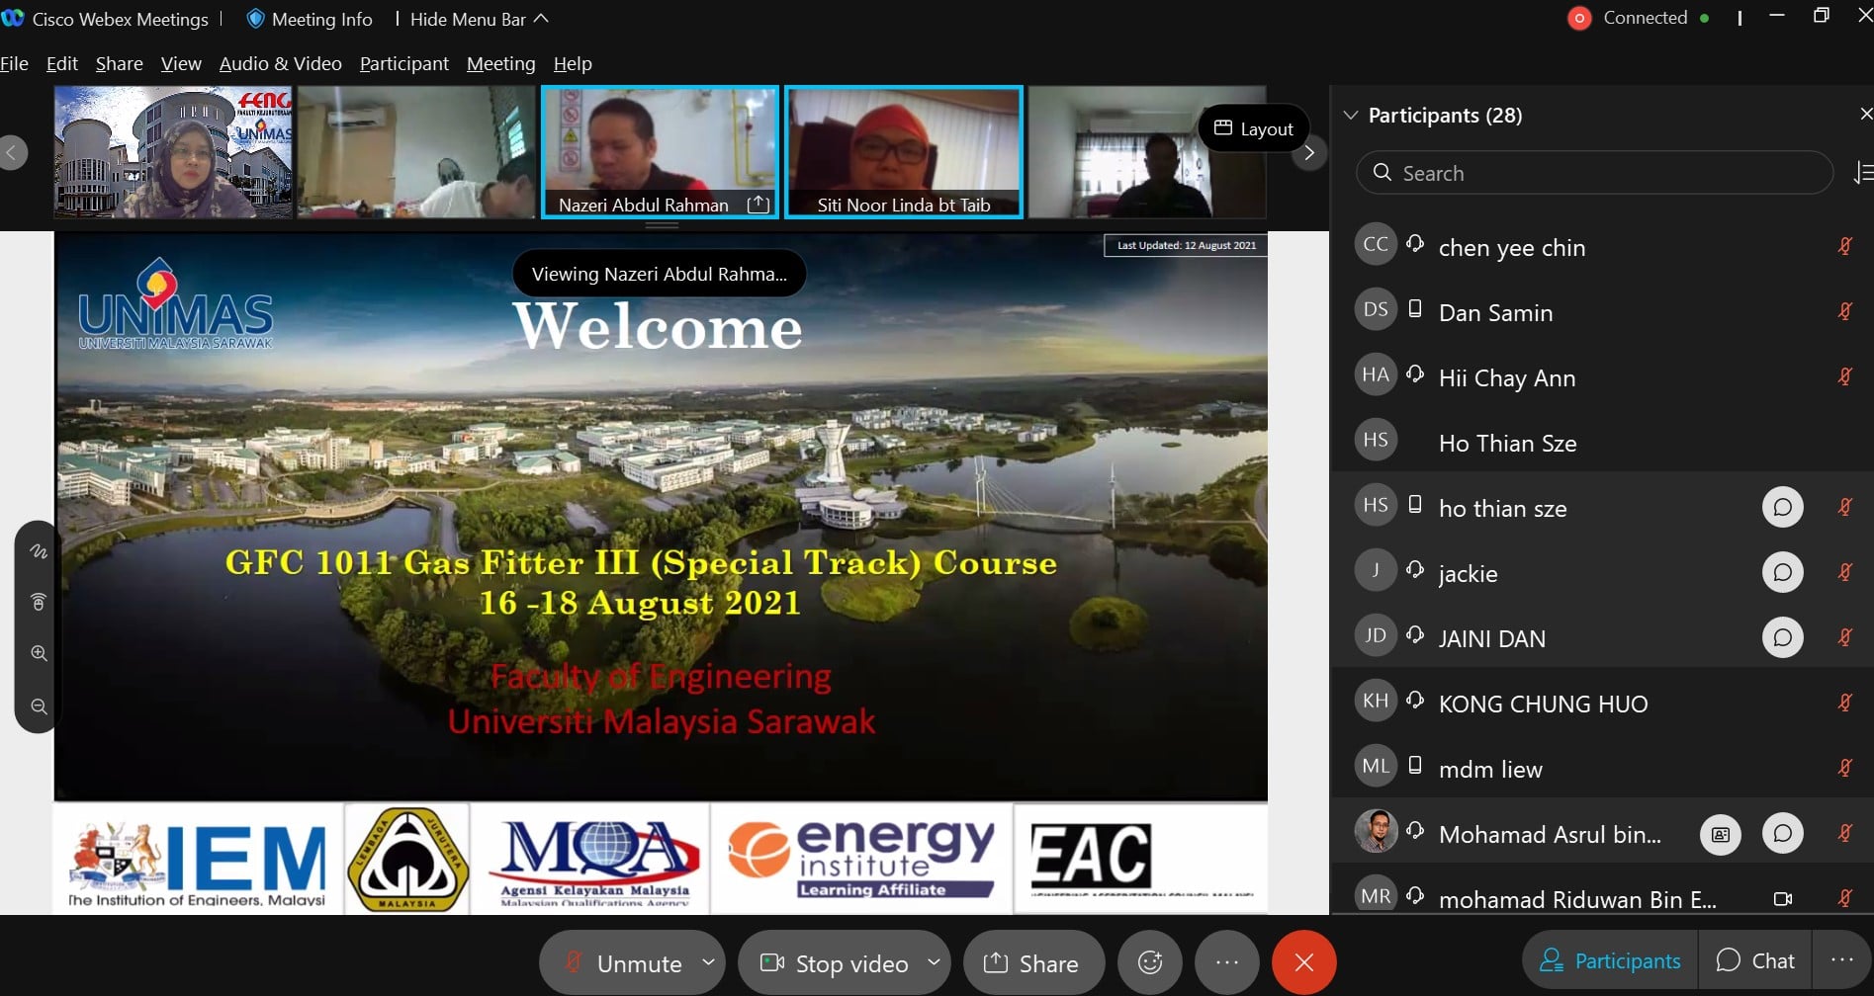Click the video camera icon for mohamad Riduwan
The image size is (1874, 996).
pos(1783,899)
